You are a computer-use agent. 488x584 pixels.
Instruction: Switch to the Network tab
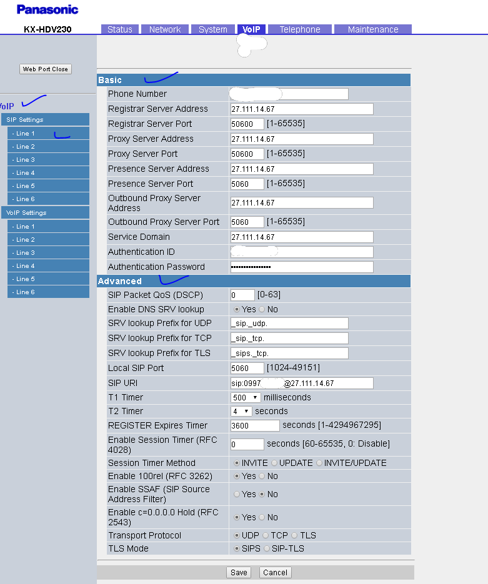click(x=165, y=29)
